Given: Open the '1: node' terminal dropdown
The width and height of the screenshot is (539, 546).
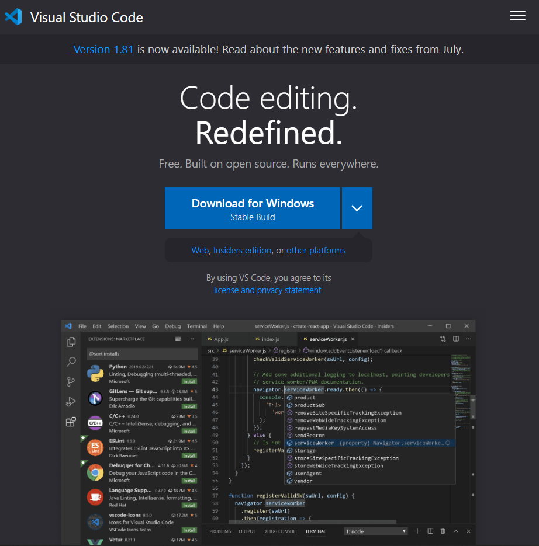Looking at the screenshot, I should [376, 531].
